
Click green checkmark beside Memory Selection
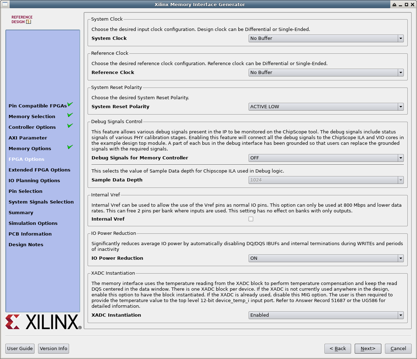70,115
